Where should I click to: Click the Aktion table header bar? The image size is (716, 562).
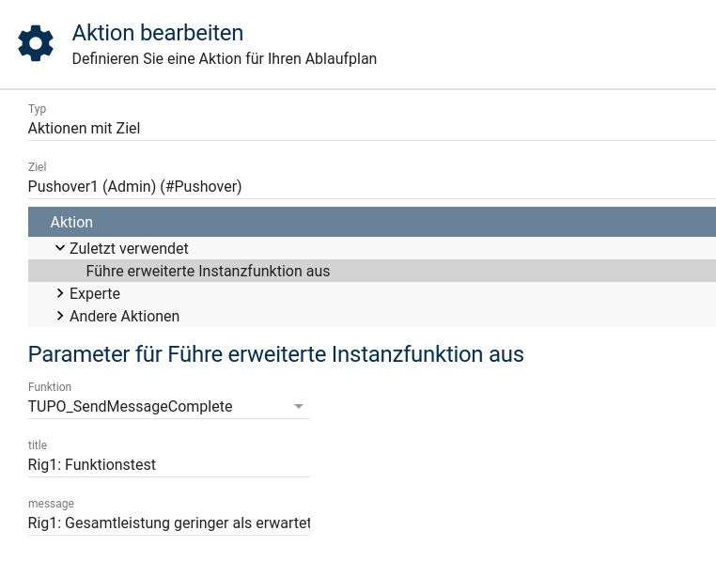(371, 222)
